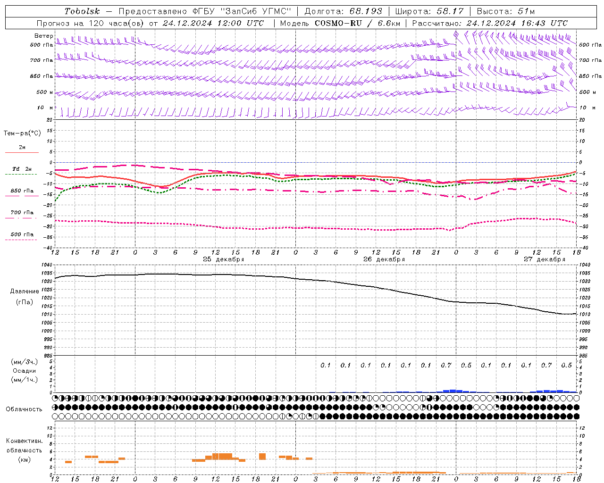
Task: Click the "850 гПа" entry in temperature legend
Action: (x=22, y=191)
